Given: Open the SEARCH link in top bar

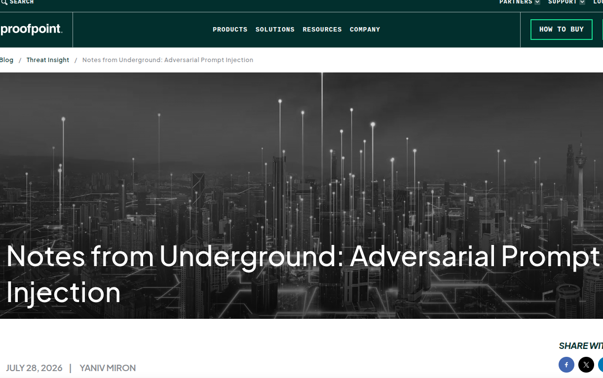Looking at the screenshot, I should pos(22,2).
